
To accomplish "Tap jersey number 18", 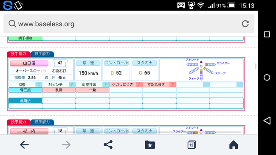I will pos(60,131).
